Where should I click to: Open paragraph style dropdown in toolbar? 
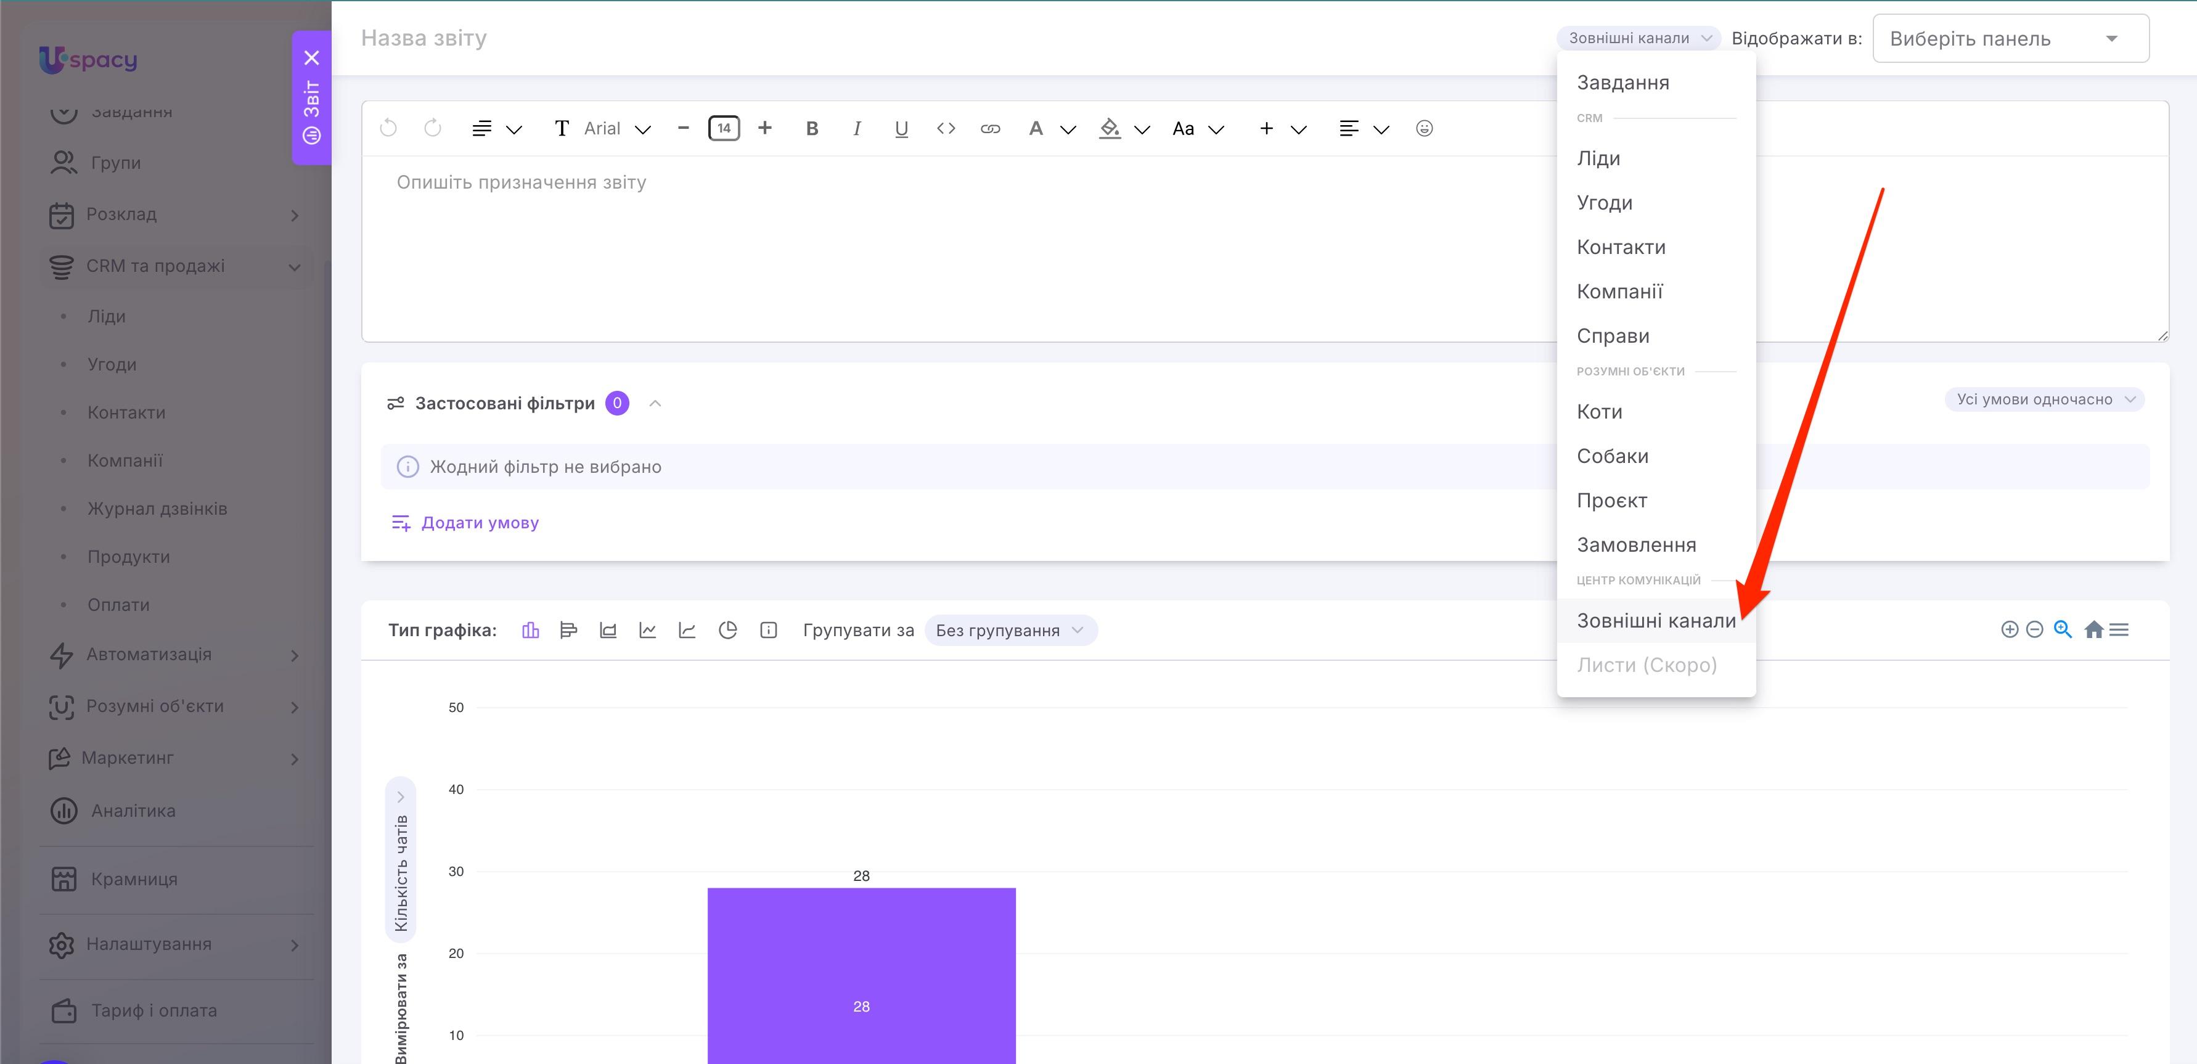[496, 129]
